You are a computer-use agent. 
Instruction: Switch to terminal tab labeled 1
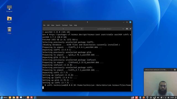pos(63,29)
